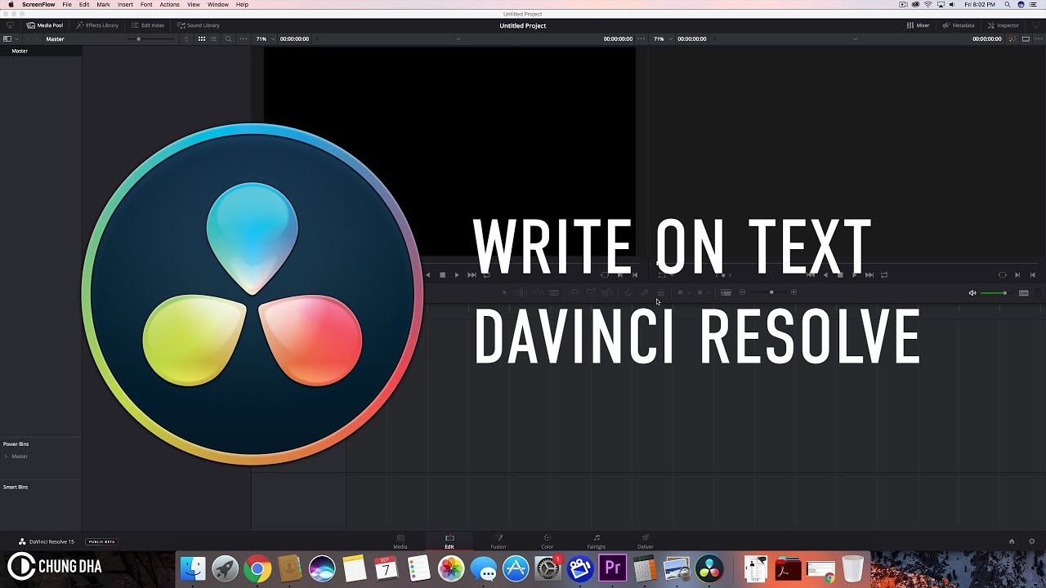The height and width of the screenshot is (588, 1046).
Task: Stop playback in the source viewer
Action: 442,275
